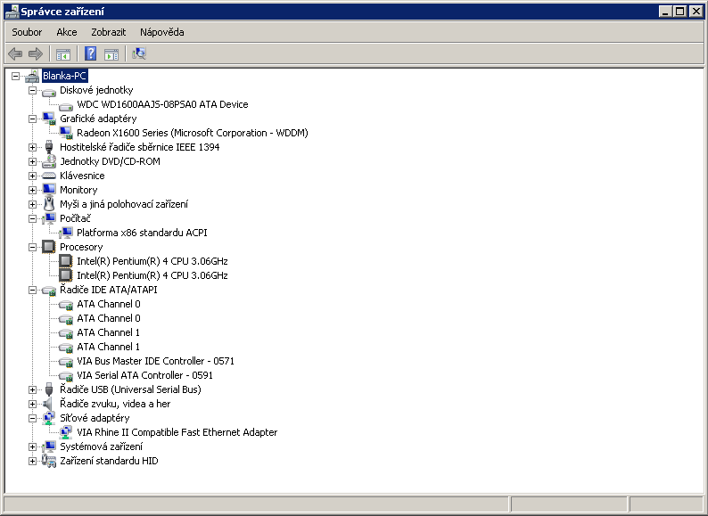
Task: Toggle the action pane toolbar icon
Action: 111,54
